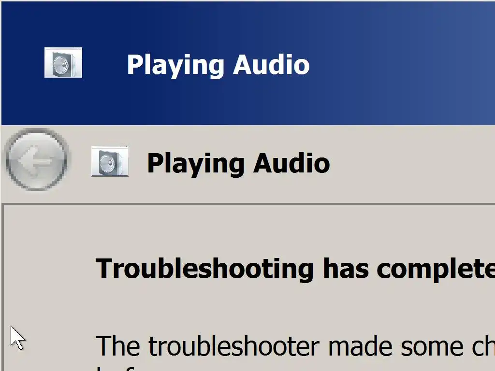Click the Troubleshooting has completed heading
This screenshot has height=371, width=495.
295,269
